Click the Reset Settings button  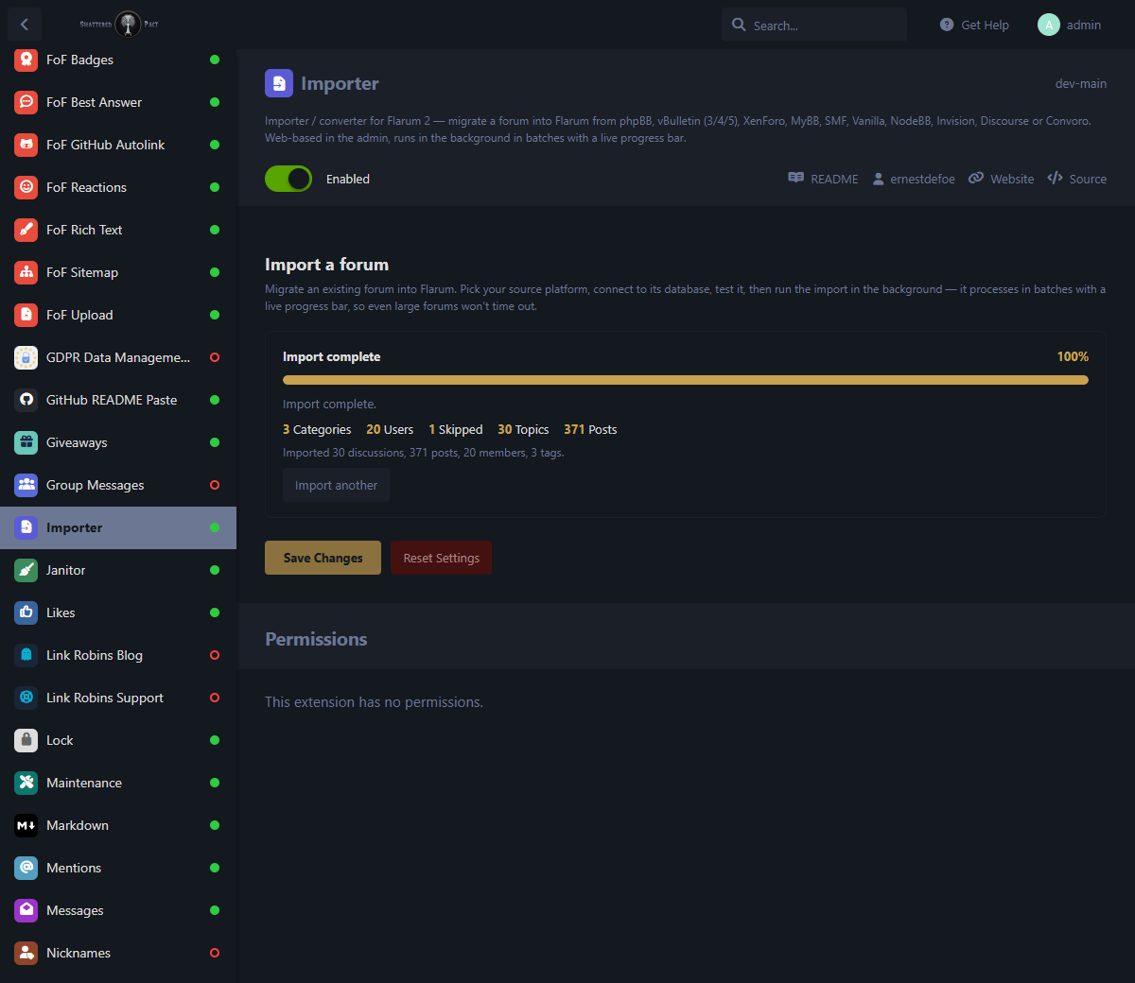point(441,558)
